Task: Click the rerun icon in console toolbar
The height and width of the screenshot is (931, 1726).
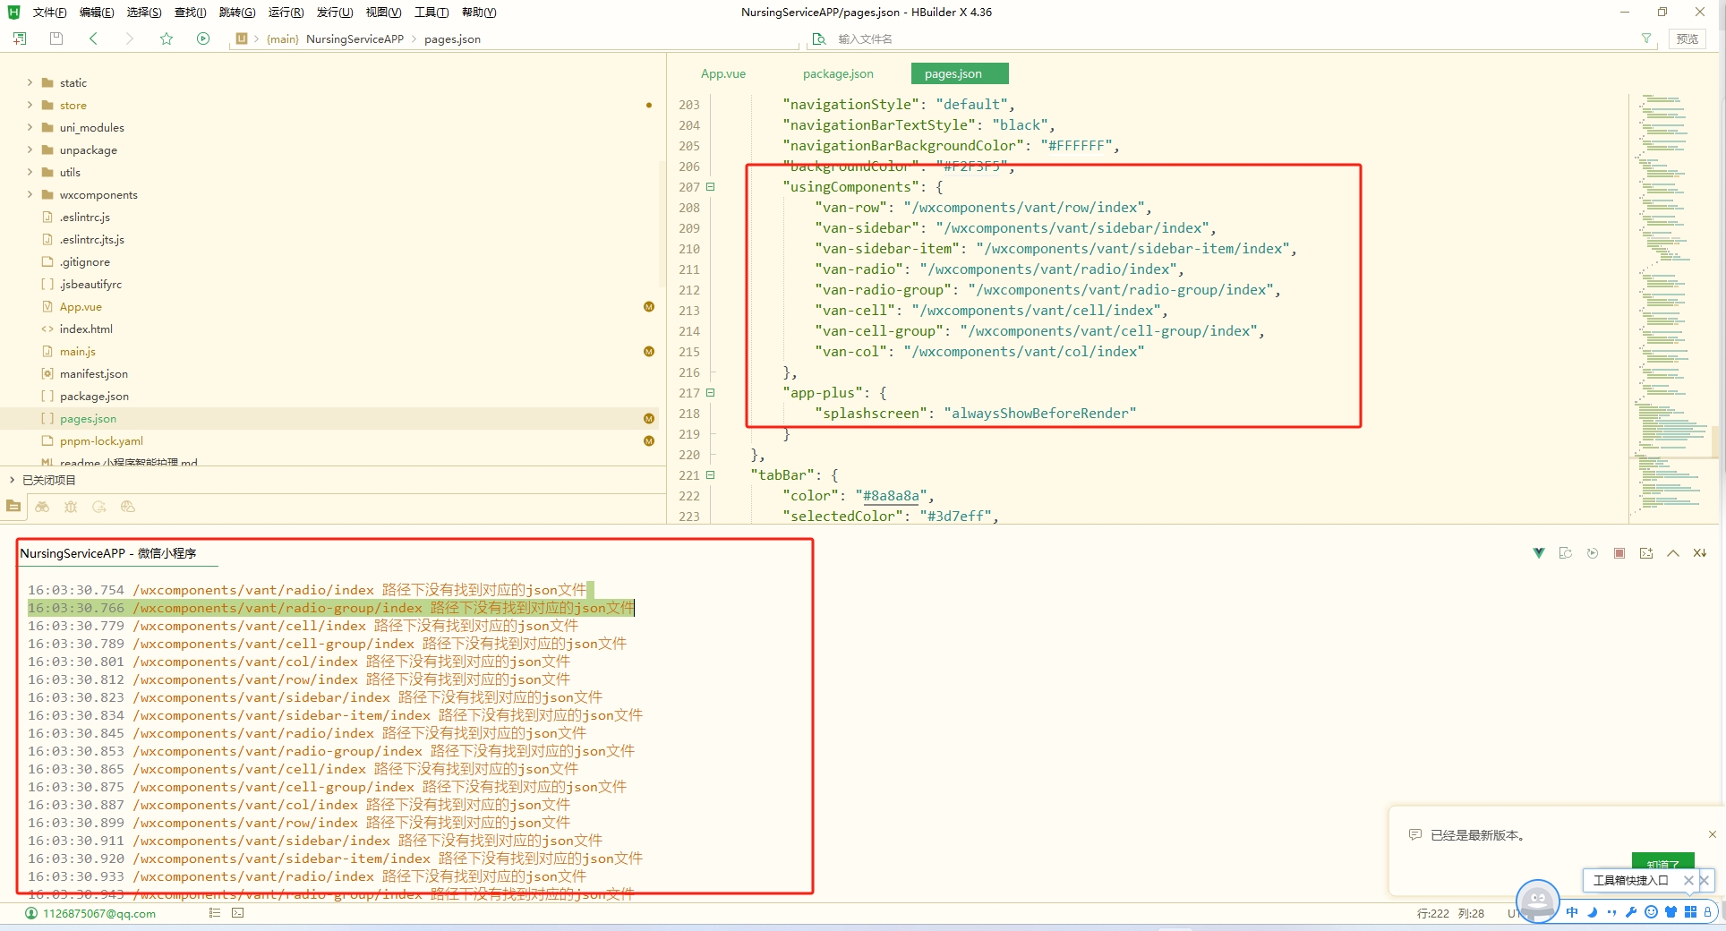Action: point(1593,553)
